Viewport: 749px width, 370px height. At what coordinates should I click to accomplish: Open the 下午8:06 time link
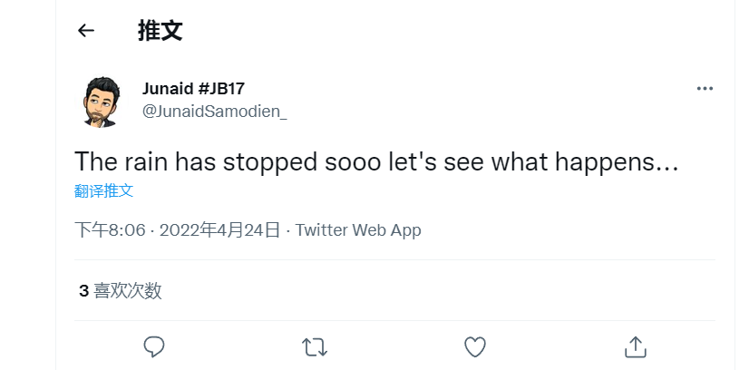tap(110, 230)
